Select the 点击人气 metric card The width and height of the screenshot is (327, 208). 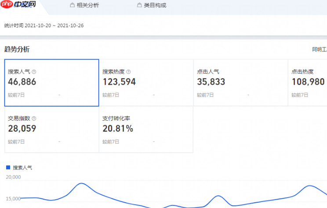(241, 82)
